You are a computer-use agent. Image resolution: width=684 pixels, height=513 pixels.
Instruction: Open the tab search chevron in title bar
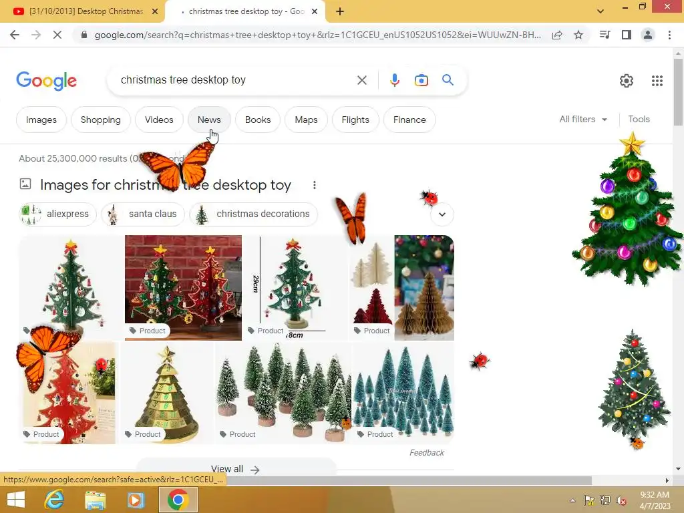point(601,11)
